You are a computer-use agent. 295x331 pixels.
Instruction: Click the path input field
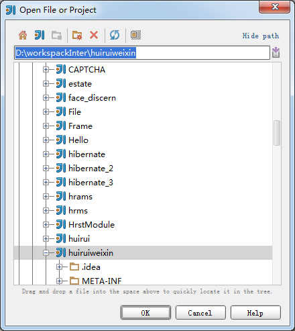click(142, 53)
